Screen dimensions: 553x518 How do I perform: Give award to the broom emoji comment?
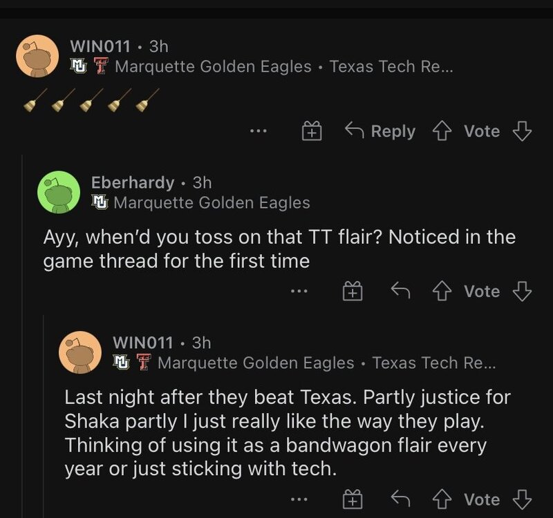click(312, 131)
